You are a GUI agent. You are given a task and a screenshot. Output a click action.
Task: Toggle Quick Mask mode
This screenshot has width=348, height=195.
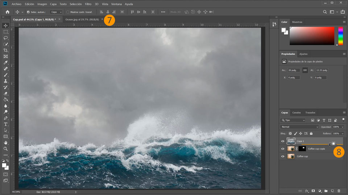tap(5, 174)
